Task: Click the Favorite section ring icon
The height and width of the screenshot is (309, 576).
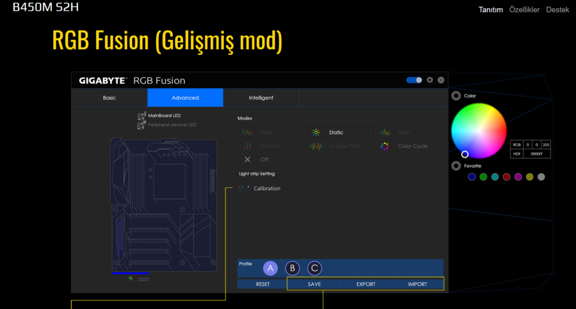Action: pos(456,166)
